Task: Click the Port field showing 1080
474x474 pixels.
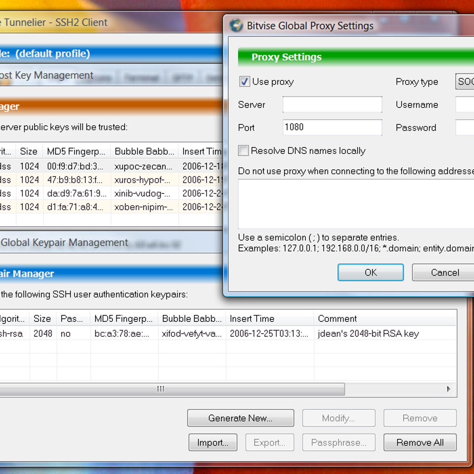Action: (332, 127)
